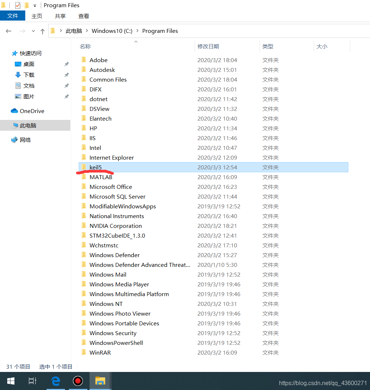Click the Windows Defender Advanced Threat folder name
This screenshot has height=390, width=370.
click(140, 265)
